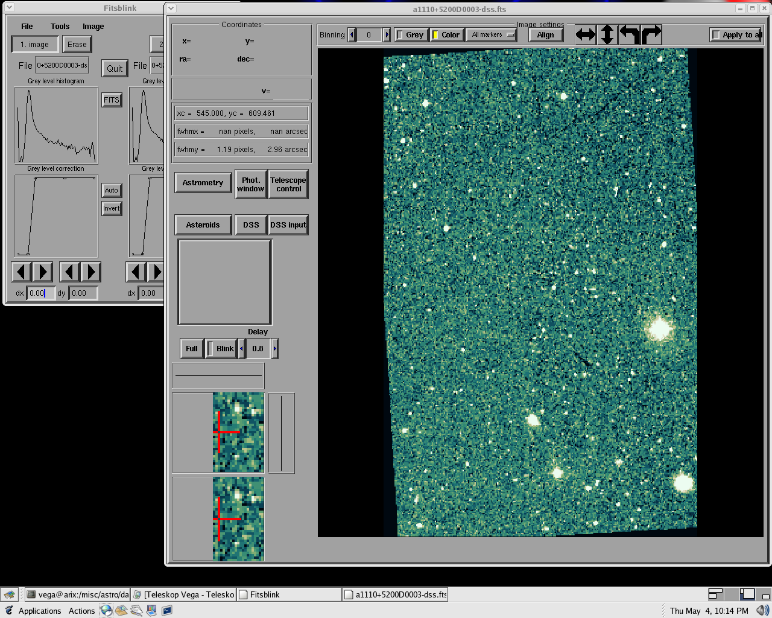
Task: Click first right arrow below image 1 correction graph
Action: [x=43, y=272]
